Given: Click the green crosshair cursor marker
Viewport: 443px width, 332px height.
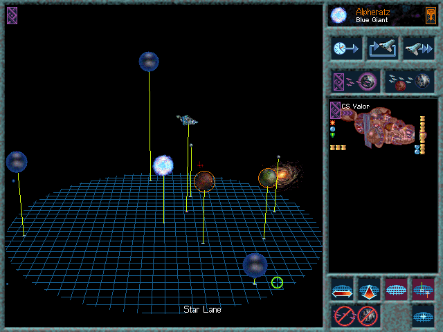Looking at the screenshot, I should tap(277, 283).
